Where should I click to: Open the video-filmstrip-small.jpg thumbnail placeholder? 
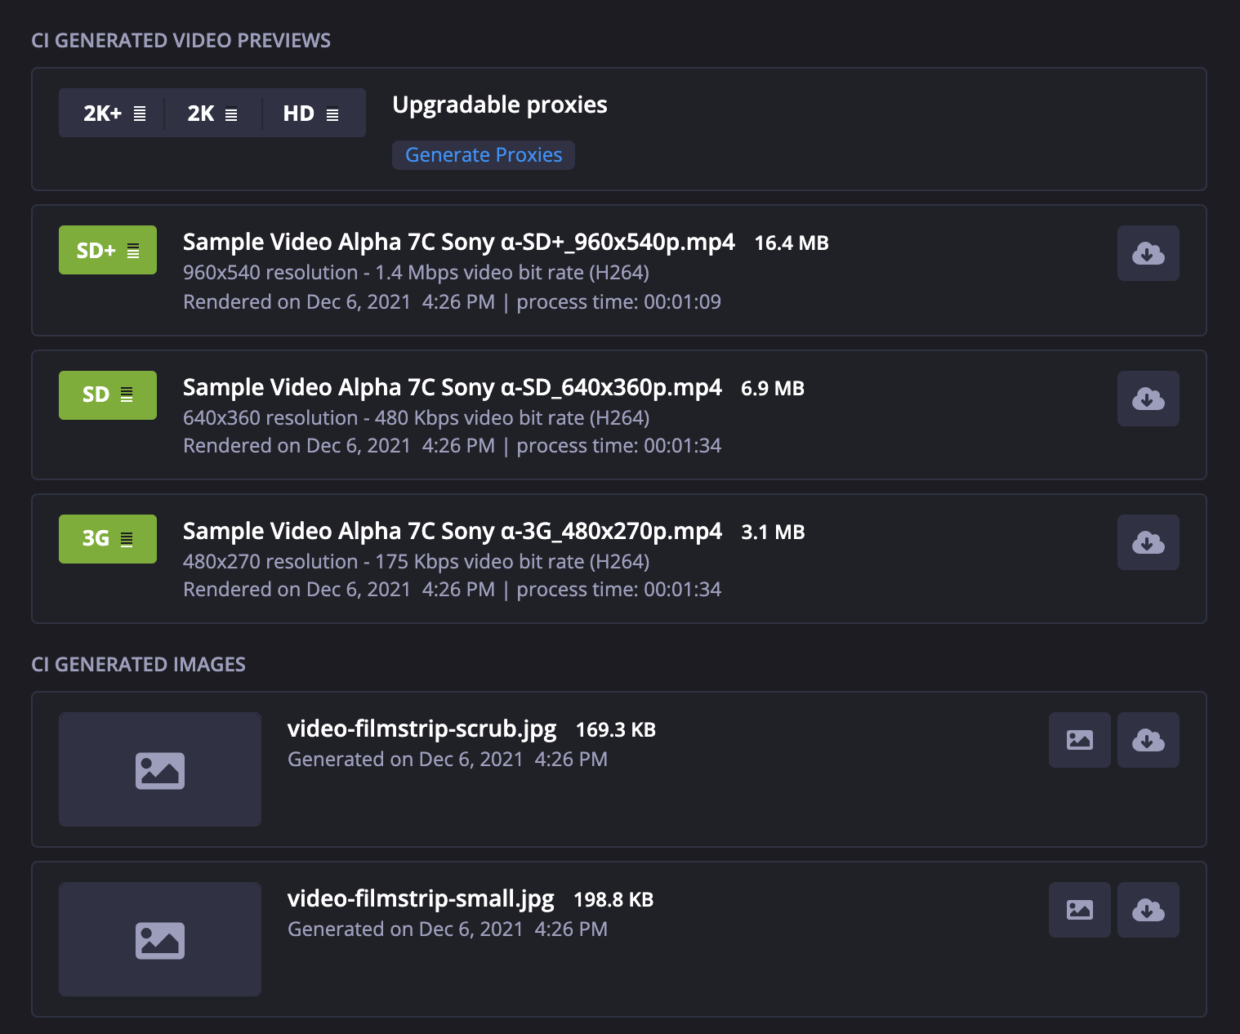pyautogui.click(x=160, y=939)
